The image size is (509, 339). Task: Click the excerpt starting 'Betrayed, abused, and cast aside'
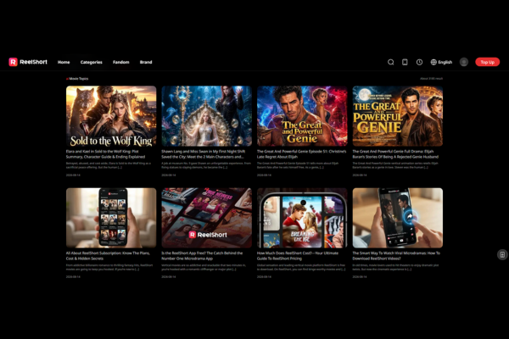109,165
